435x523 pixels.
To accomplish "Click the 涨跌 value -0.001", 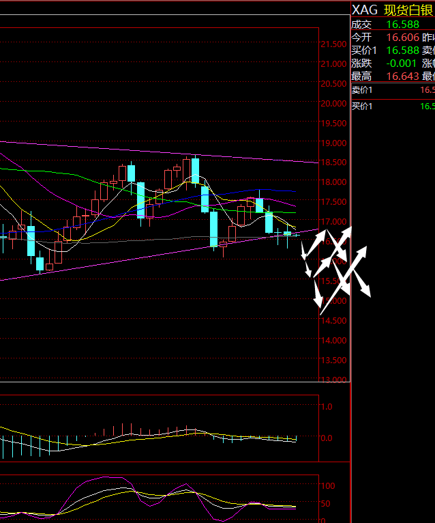I will click(402, 63).
